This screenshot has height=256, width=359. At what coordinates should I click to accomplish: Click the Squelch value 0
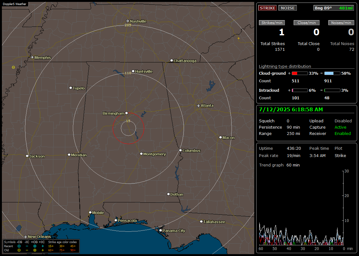[288, 121]
